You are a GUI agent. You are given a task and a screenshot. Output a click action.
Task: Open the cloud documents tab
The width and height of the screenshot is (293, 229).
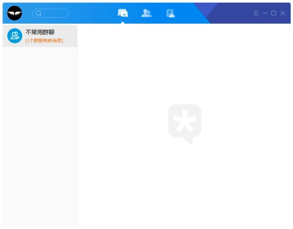(x=170, y=13)
